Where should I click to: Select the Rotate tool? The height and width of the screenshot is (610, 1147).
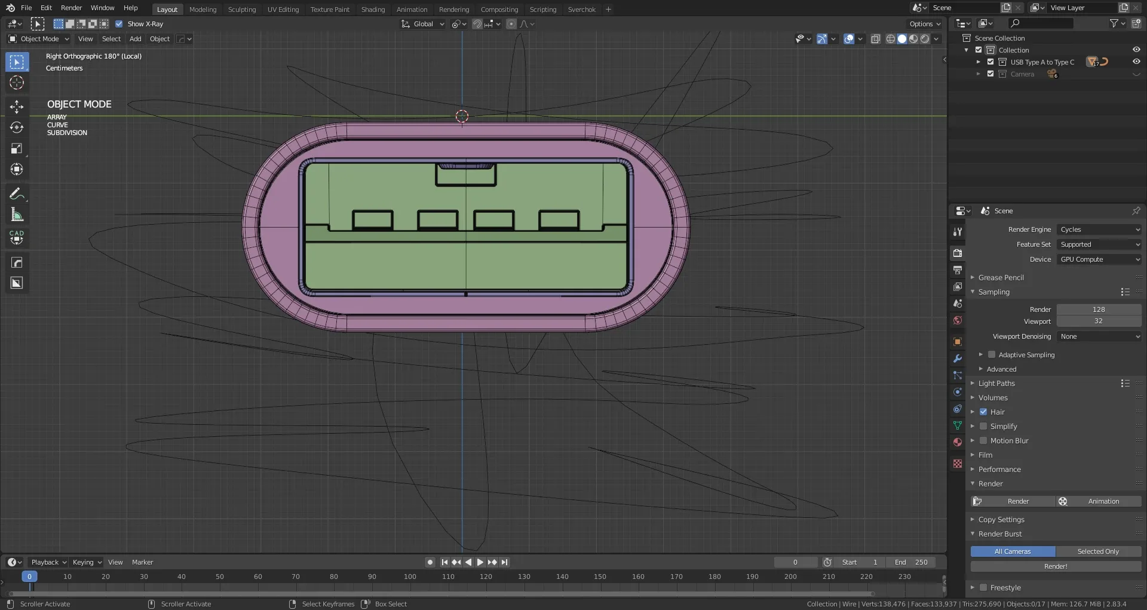click(x=17, y=128)
